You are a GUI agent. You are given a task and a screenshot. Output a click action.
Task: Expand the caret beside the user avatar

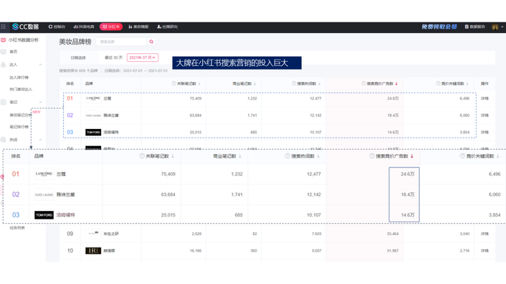tap(502, 27)
